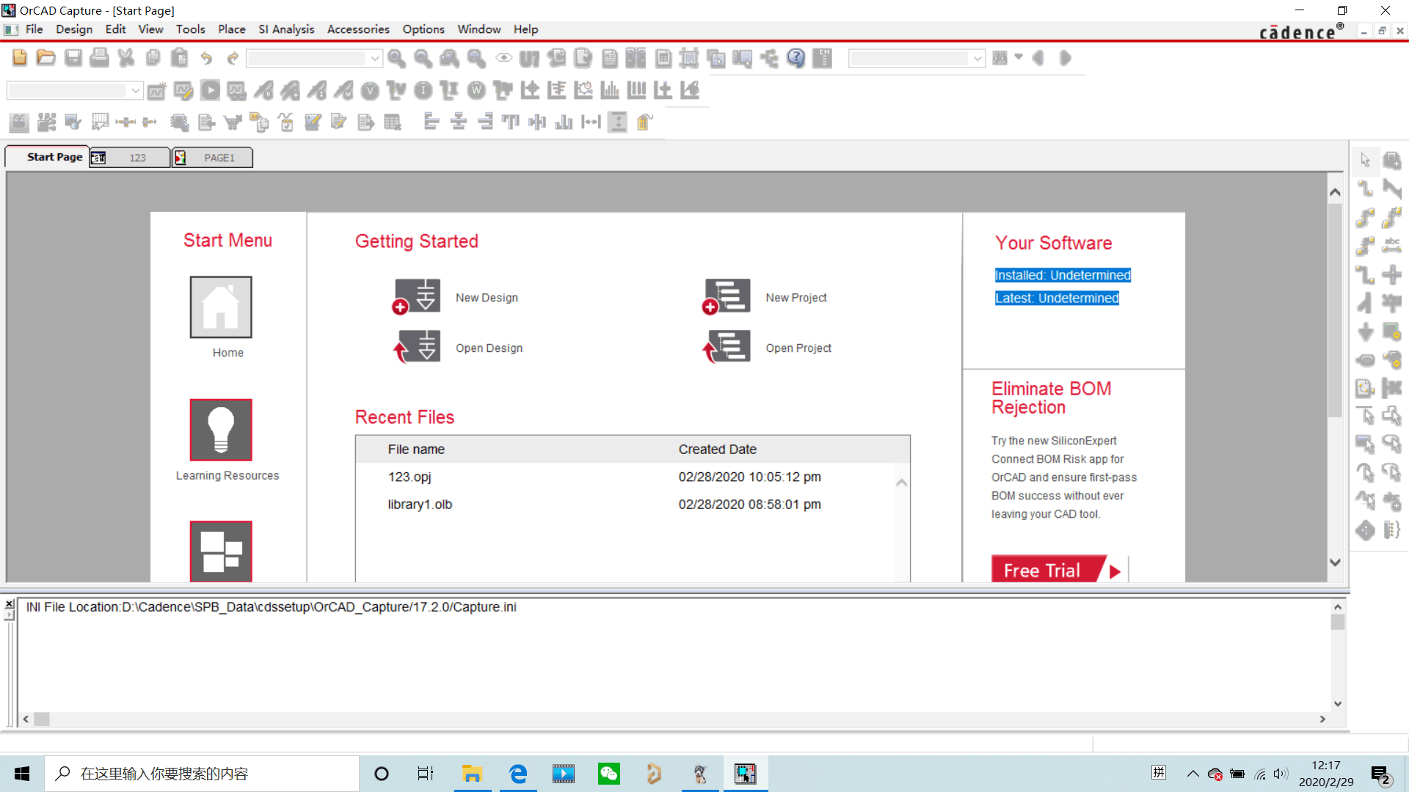Open File Explorer from the taskbar

pyautogui.click(x=472, y=774)
